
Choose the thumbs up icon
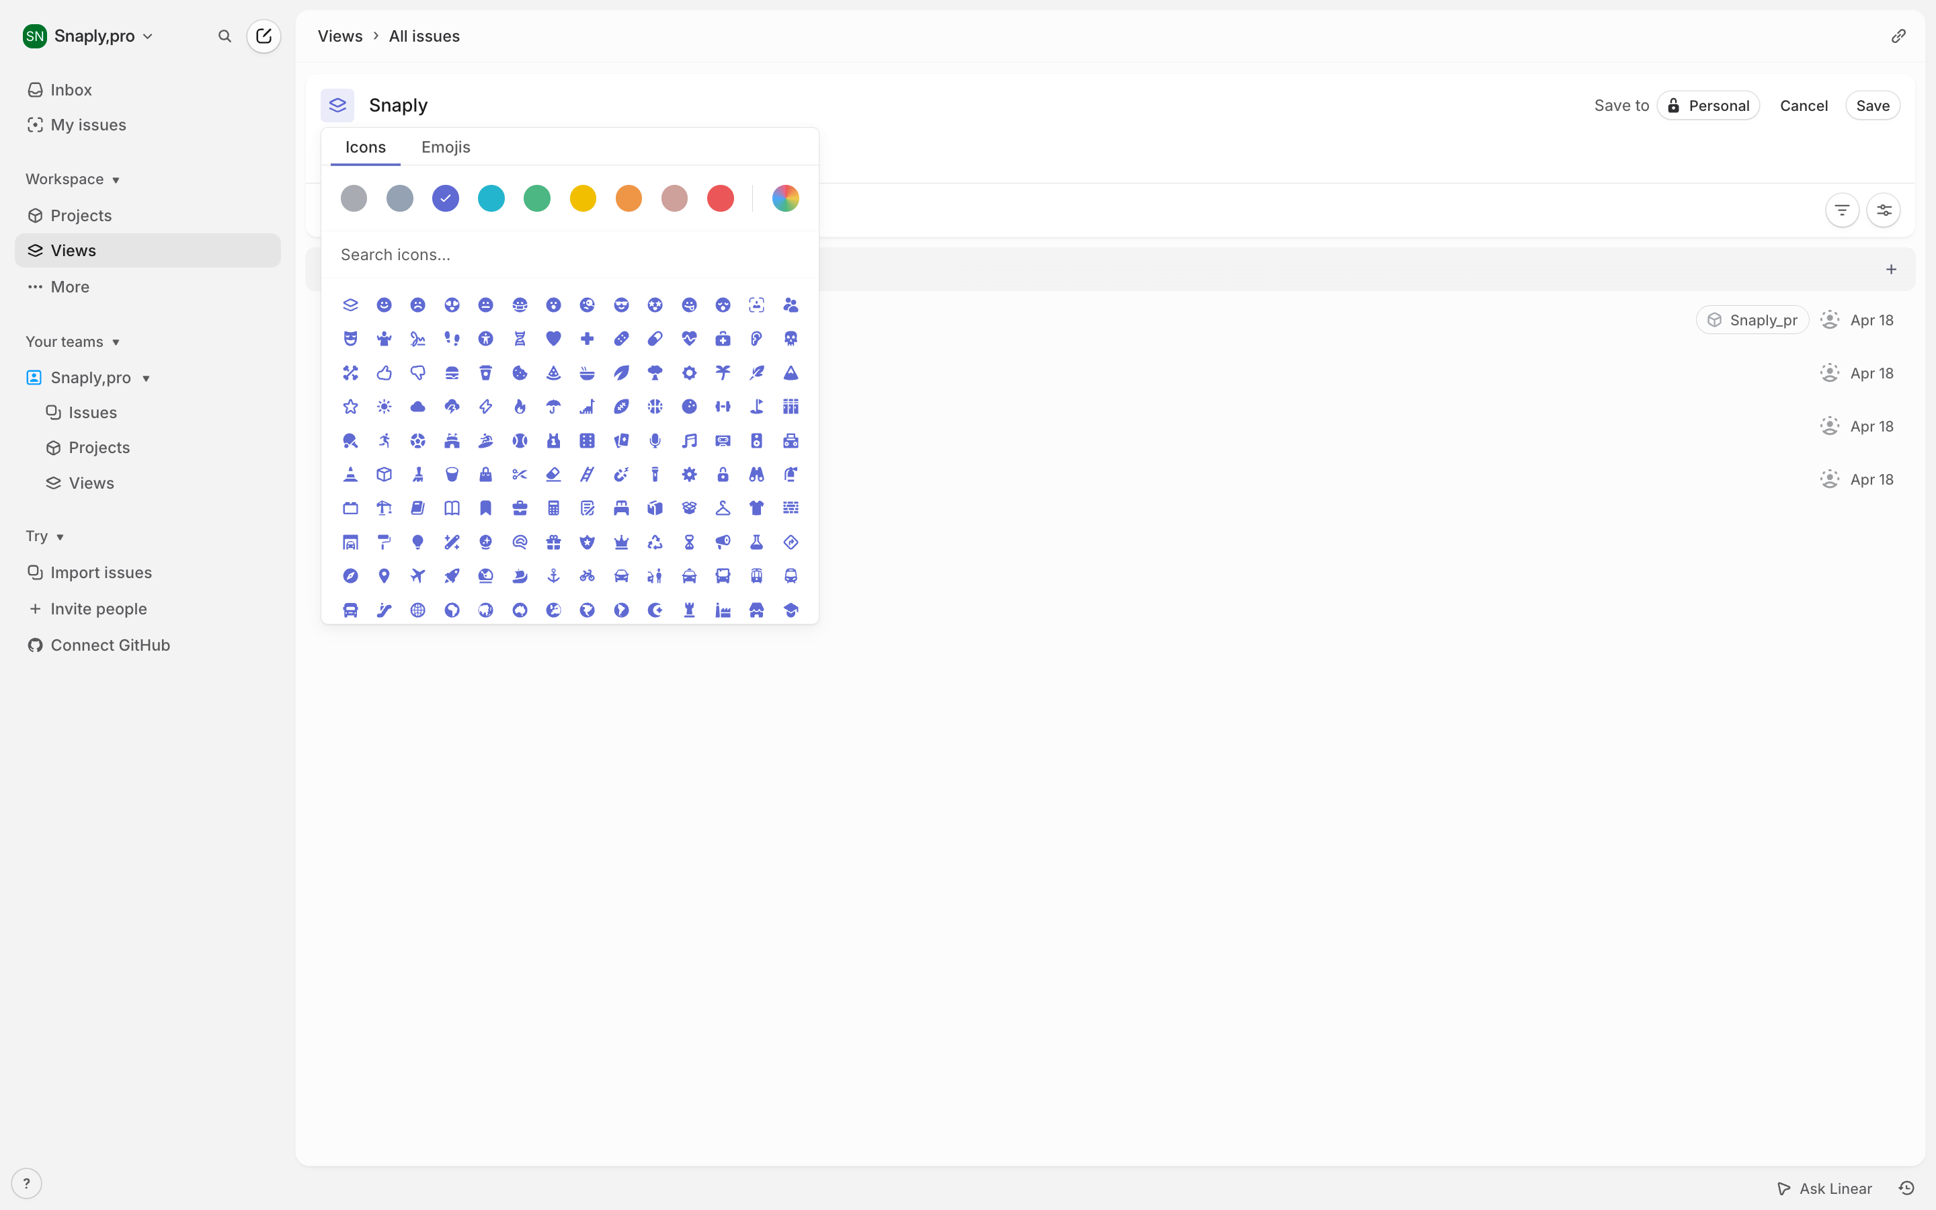point(384,373)
